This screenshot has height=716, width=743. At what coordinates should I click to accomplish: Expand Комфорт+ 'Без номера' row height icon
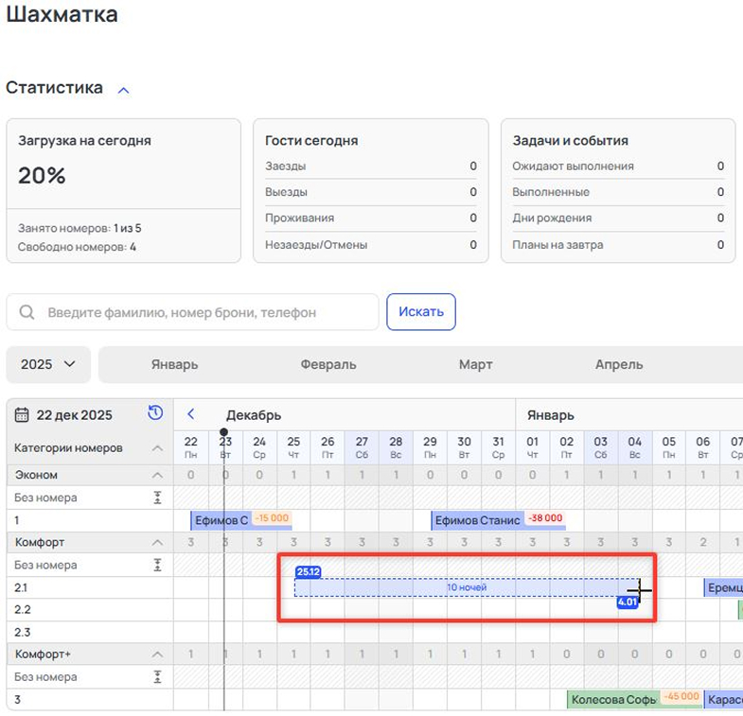[157, 677]
